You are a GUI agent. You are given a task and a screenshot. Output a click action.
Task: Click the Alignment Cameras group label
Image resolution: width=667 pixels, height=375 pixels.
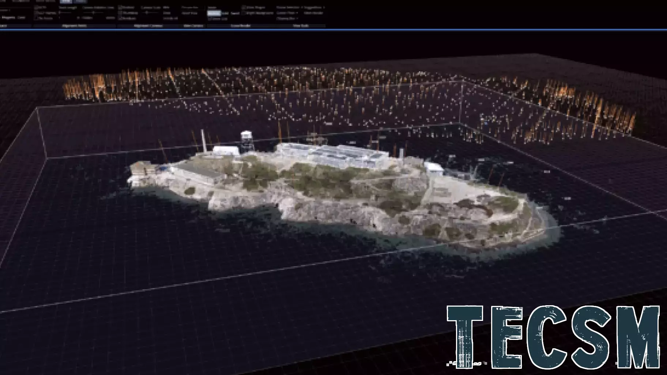[148, 26]
